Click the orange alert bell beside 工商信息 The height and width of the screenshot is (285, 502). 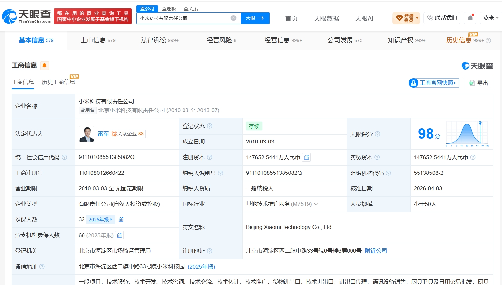tap(44, 65)
